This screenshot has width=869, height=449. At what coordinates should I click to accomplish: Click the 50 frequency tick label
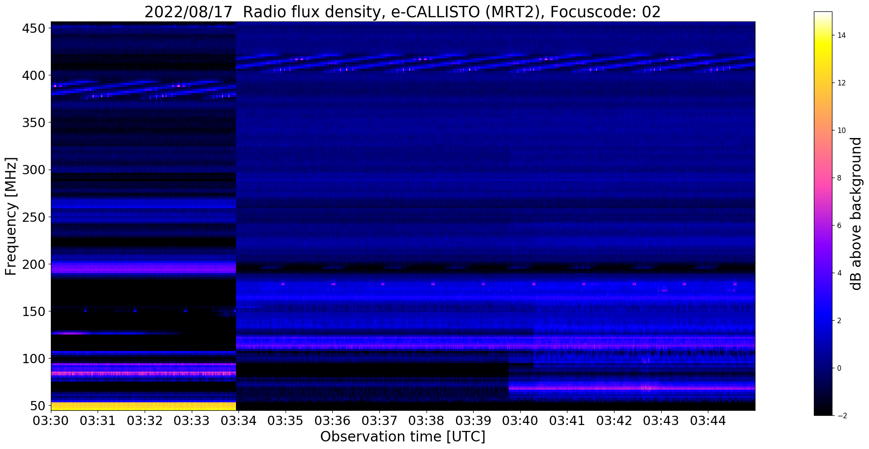(x=37, y=406)
